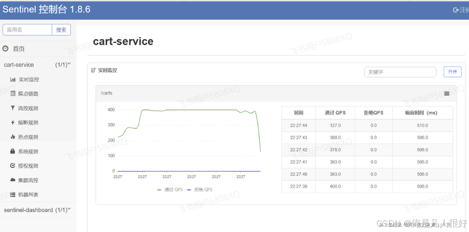This screenshot has width=469, height=232.
Task: Focus the 关键字 keyword input
Action: [400, 72]
